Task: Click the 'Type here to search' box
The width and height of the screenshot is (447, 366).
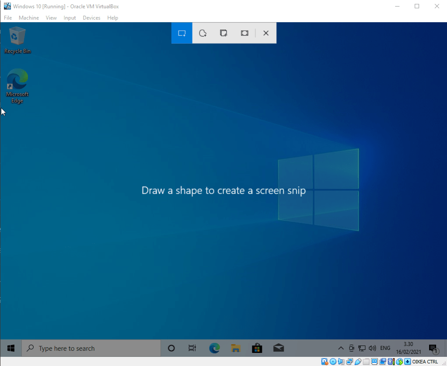Action: click(91, 348)
